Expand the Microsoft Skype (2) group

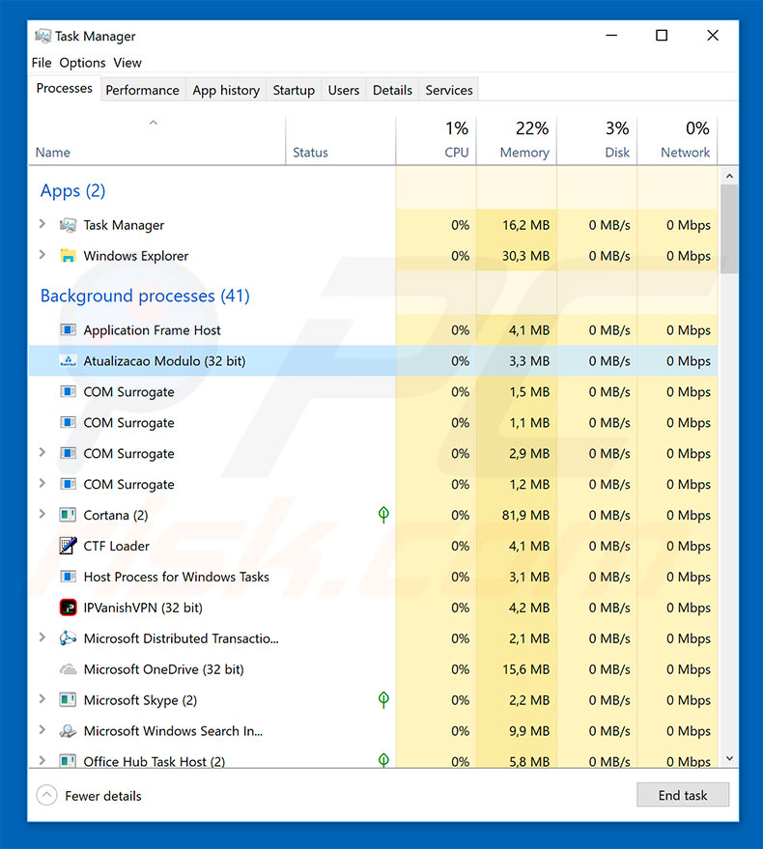pyautogui.click(x=42, y=700)
